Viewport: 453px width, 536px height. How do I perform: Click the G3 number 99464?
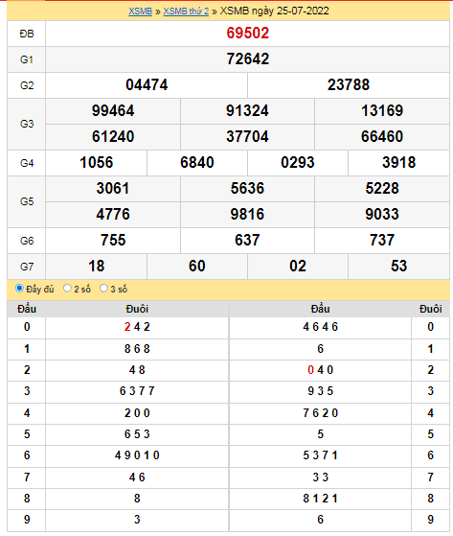pyautogui.click(x=113, y=111)
